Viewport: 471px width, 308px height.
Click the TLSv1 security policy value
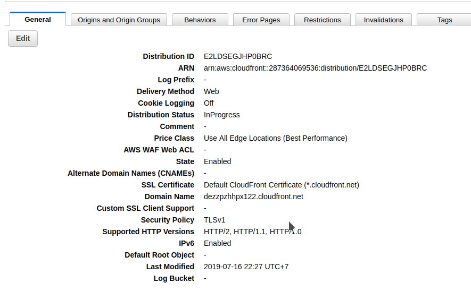click(x=215, y=220)
